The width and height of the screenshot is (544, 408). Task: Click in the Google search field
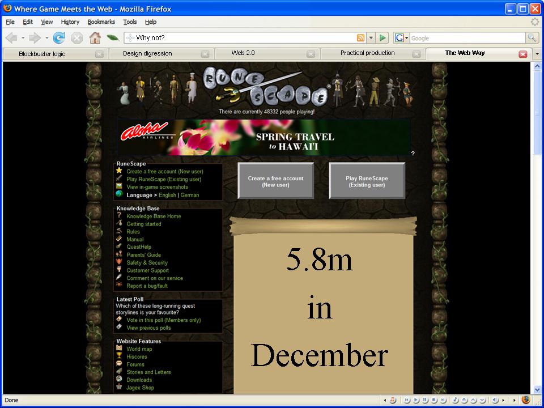[x=467, y=38]
